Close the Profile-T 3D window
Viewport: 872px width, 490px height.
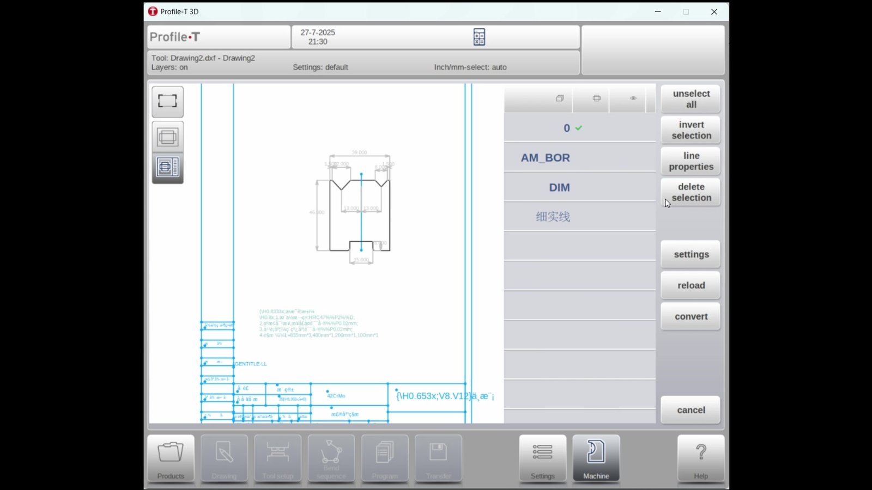click(714, 11)
